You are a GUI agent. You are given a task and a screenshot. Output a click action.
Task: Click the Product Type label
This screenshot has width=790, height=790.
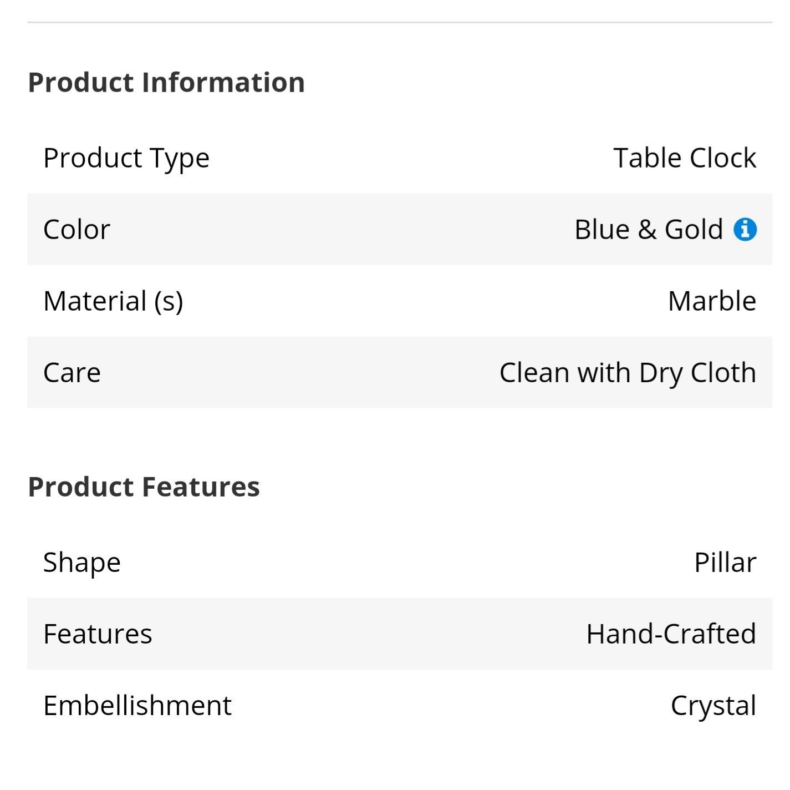pos(126,158)
